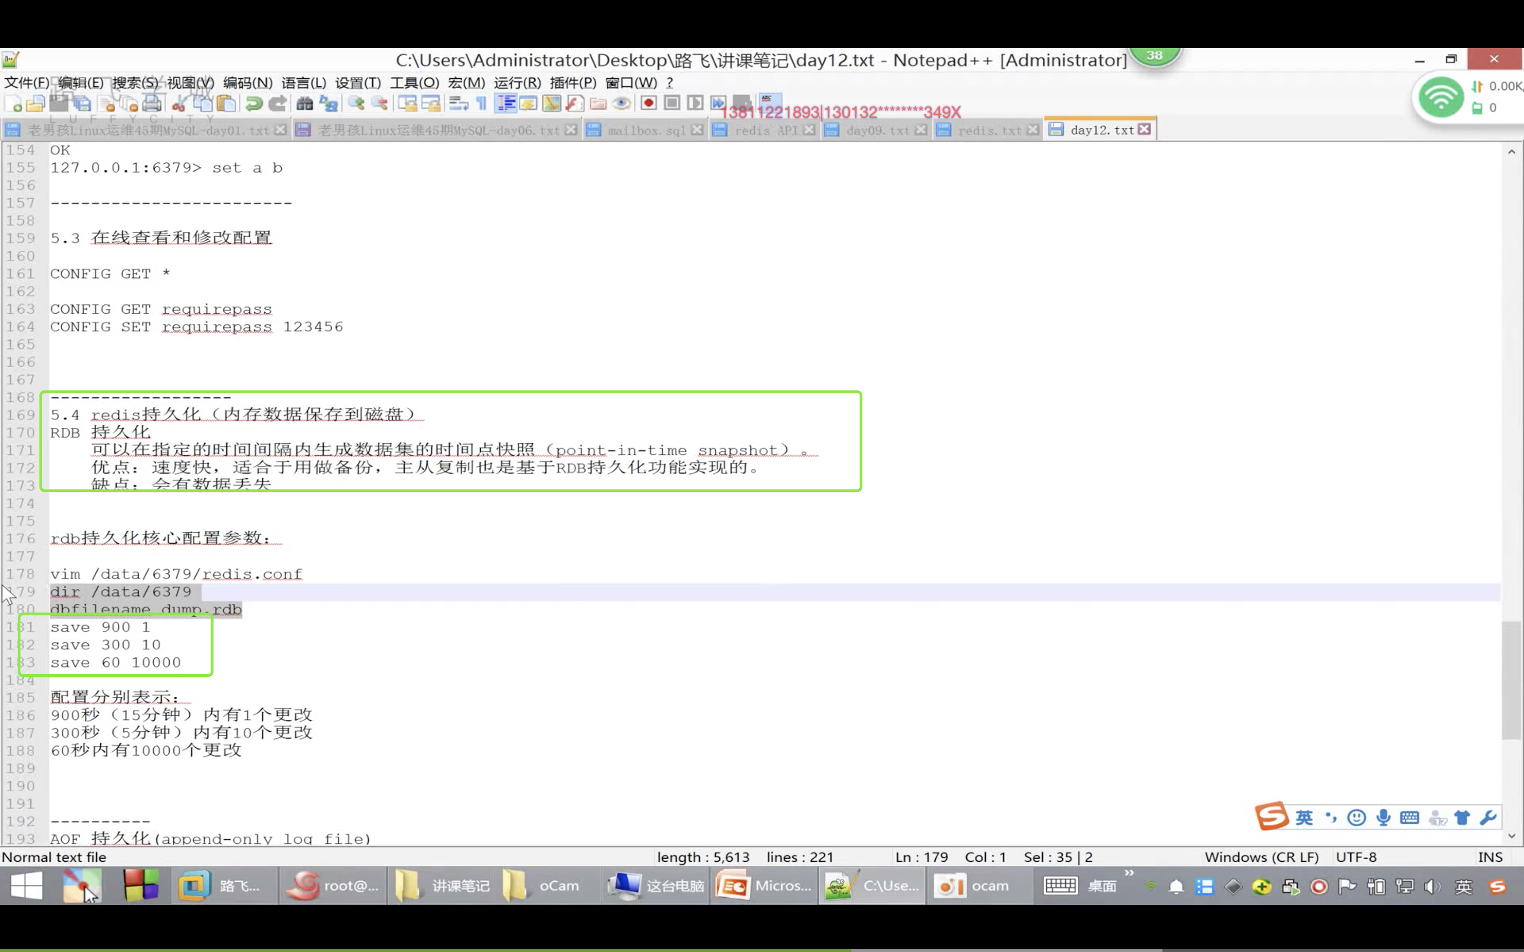Toggle Show All Characters paragraph icon
The width and height of the screenshot is (1524, 952).
pyautogui.click(x=482, y=103)
